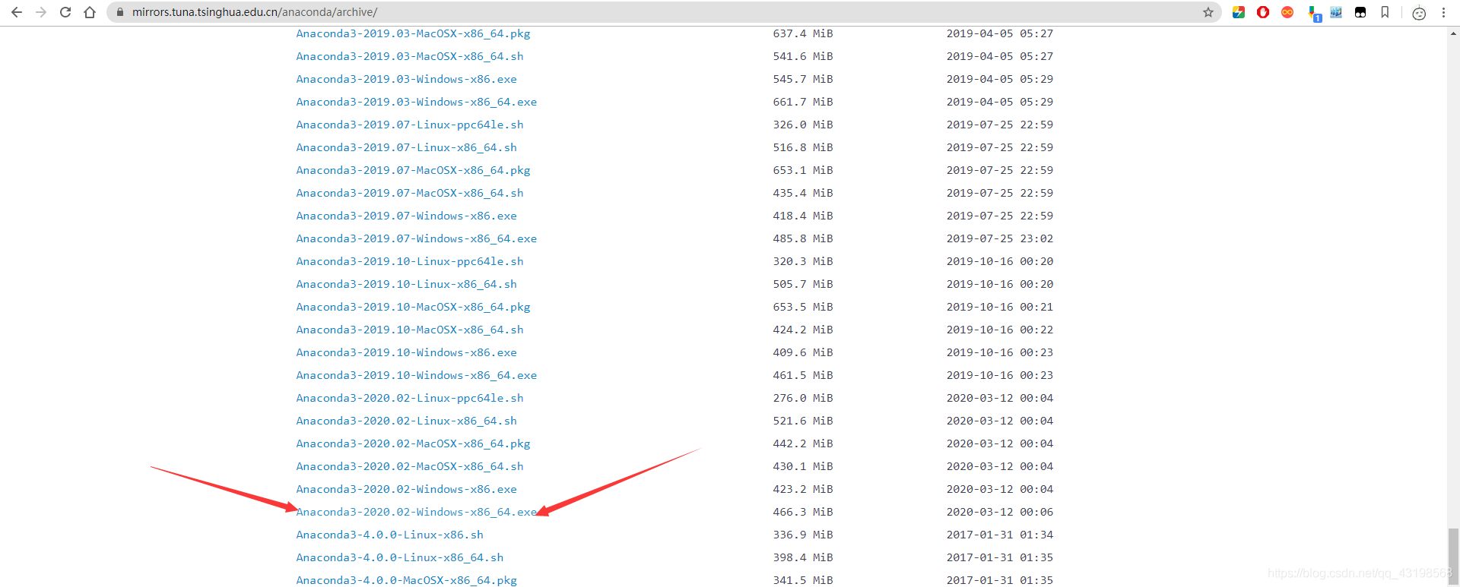This screenshot has height=587, width=1460.
Task: Download Anaconda3-2020.02-Windows-x86.exe
Action: [x=406, y=489]
